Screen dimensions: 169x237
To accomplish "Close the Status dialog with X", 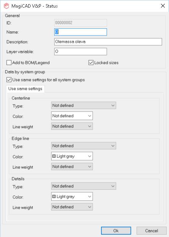I will point(163,6).
